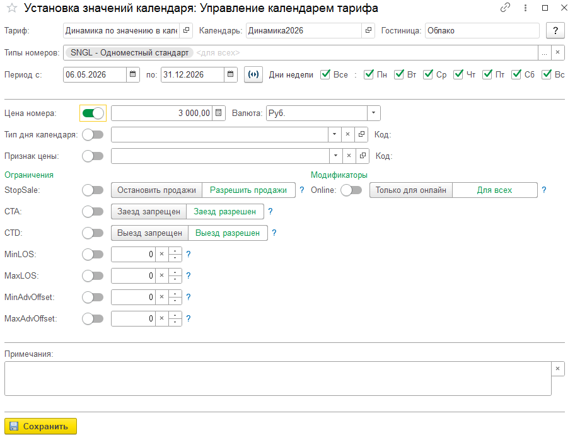Open calculator for Цена номера value
The height and width of the screenshot is (440, 575).
click(x=218, y=113)
